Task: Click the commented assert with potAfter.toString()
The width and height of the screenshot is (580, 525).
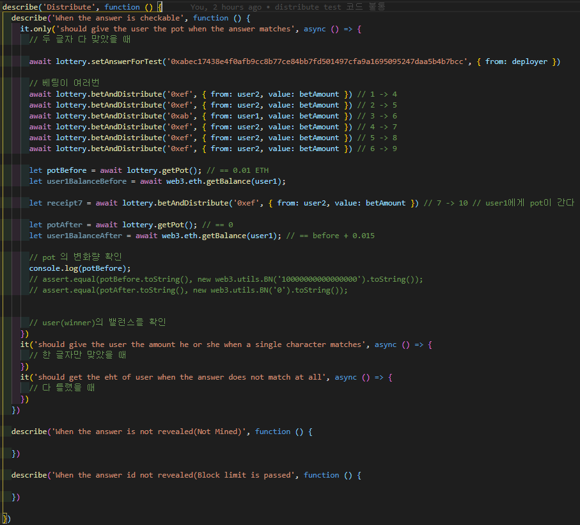Action: 189,290
